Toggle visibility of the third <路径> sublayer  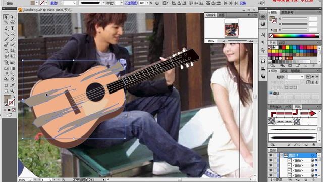(x=271, y=170)
